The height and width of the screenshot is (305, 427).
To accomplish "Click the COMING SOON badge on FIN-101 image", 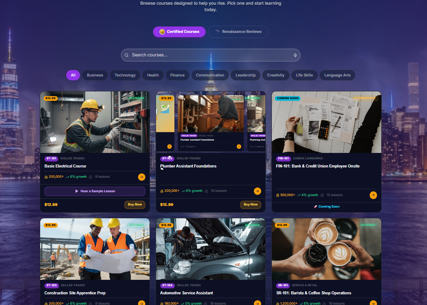I will tap(288, 98).
